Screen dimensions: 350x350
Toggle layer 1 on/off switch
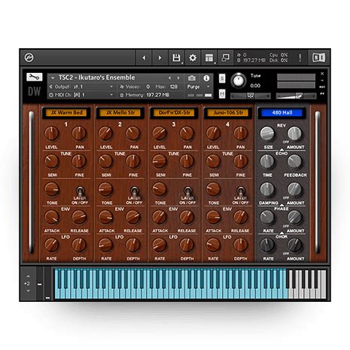[80, 192]
